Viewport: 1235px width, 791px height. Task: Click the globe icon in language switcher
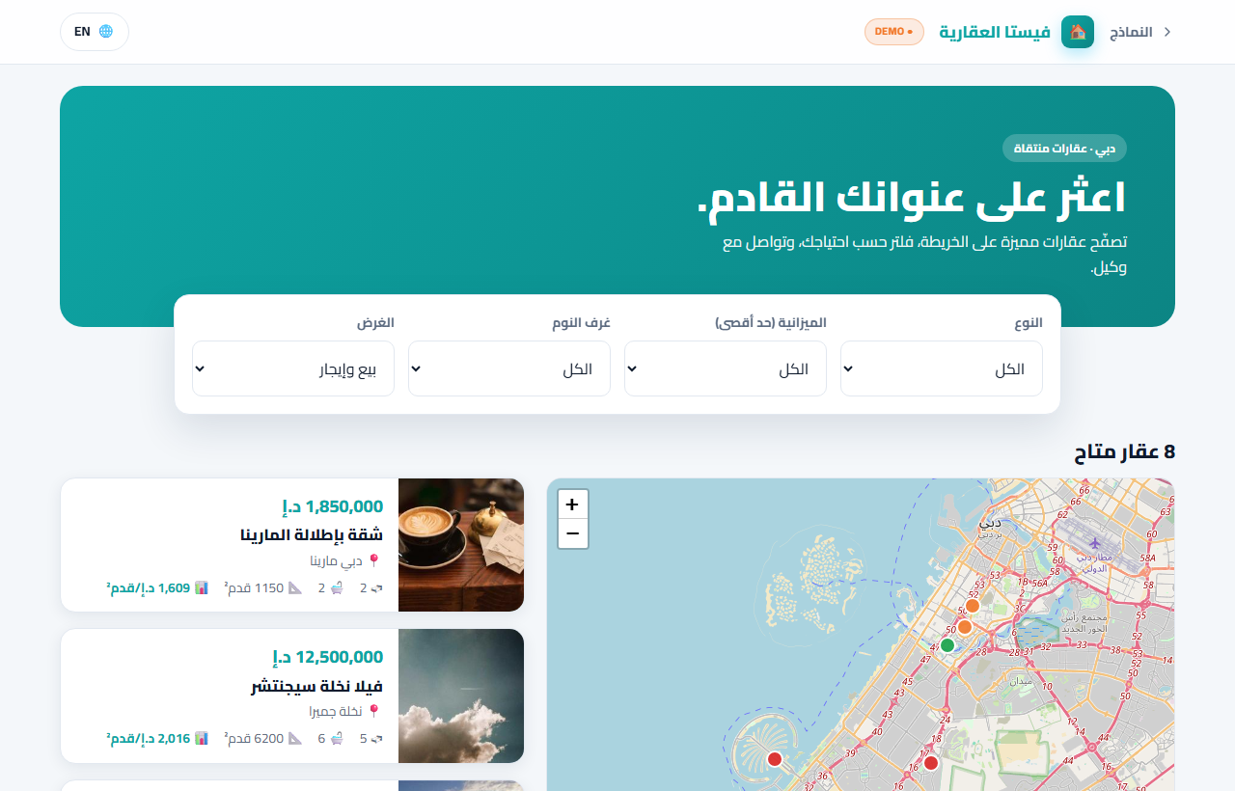click(x=106, y=31)
